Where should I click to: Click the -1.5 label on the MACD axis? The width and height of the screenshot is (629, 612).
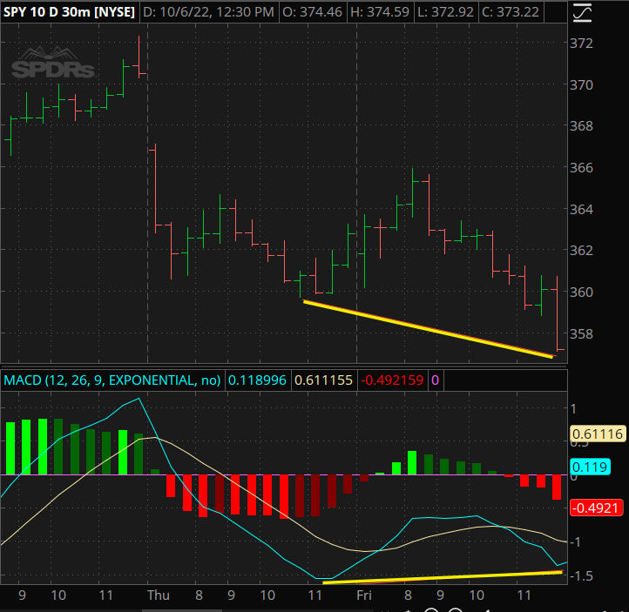(581, 576)
